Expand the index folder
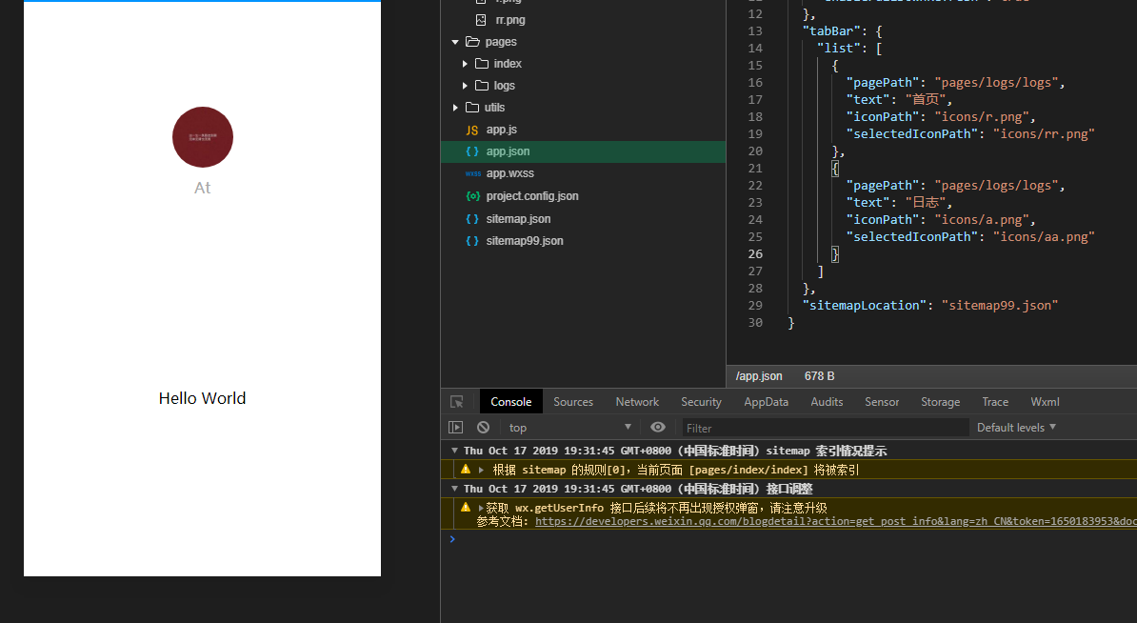 pos(465,64)
